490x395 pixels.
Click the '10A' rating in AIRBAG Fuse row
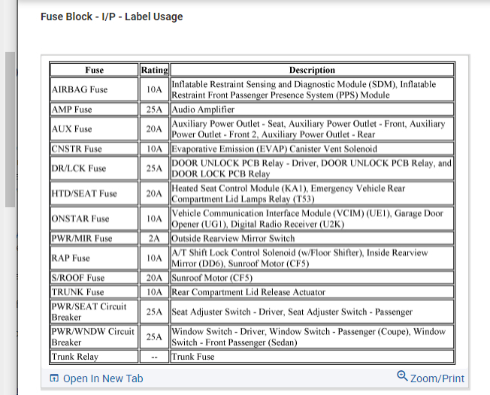pos(154,89)
